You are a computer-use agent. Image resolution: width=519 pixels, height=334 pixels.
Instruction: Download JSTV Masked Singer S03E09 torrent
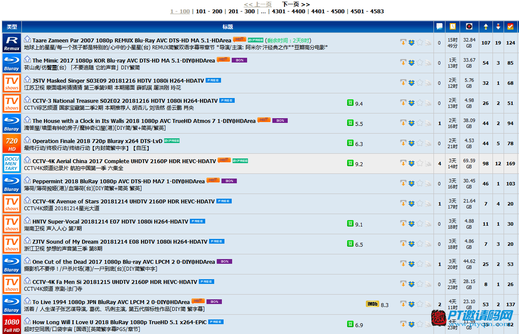click(x=403, y=83)
